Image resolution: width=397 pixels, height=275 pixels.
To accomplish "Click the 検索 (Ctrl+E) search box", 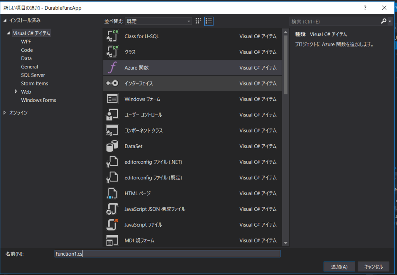I will [335, 21].
